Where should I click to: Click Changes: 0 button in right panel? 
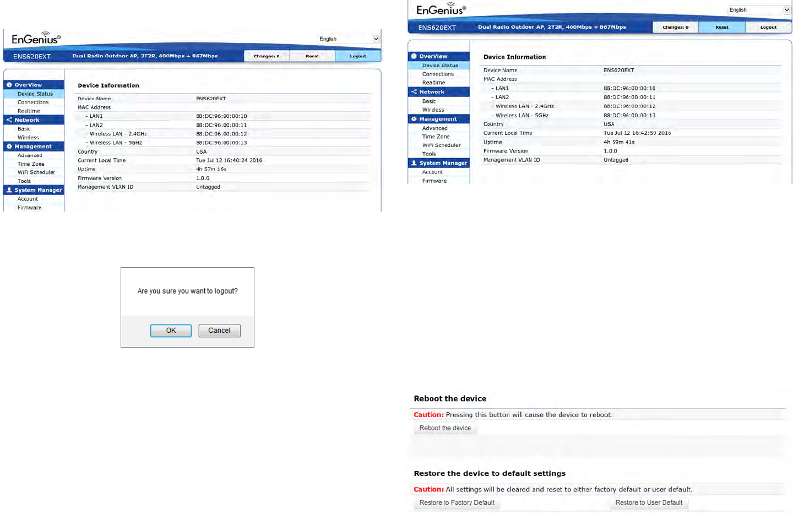point(675,27)
